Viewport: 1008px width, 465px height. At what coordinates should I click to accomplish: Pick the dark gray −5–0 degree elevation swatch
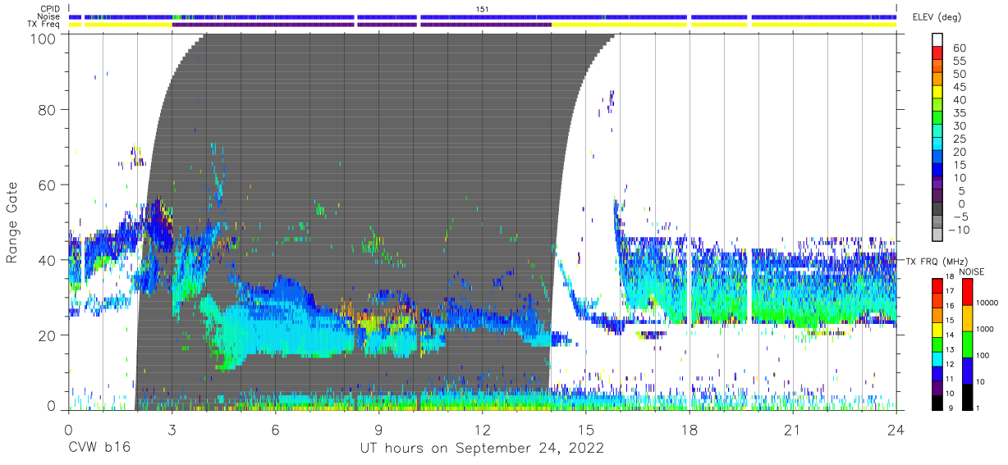(x=937, y=209)
